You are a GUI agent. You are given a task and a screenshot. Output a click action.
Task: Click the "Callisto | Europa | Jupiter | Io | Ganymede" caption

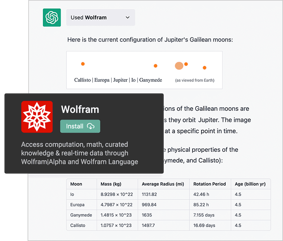[x=118, y=80]
